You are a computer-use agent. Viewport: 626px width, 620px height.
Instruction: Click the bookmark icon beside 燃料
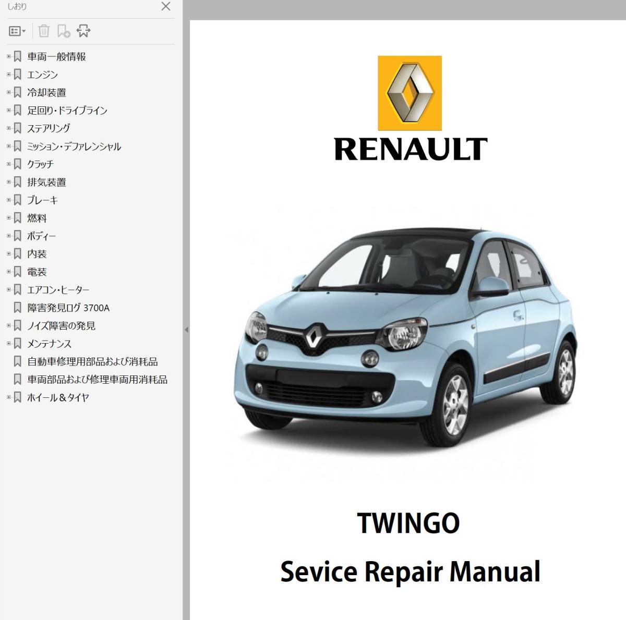(18, 218)
